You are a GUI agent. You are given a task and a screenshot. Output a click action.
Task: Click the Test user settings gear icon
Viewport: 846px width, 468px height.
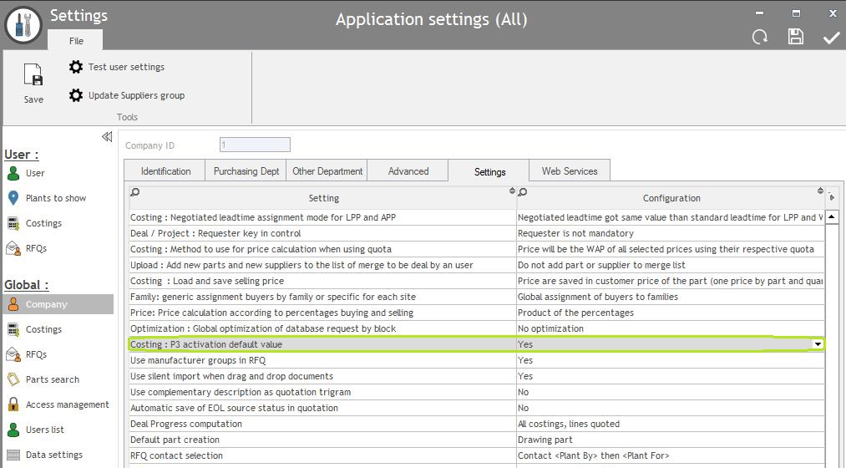[x=76, y=67]
